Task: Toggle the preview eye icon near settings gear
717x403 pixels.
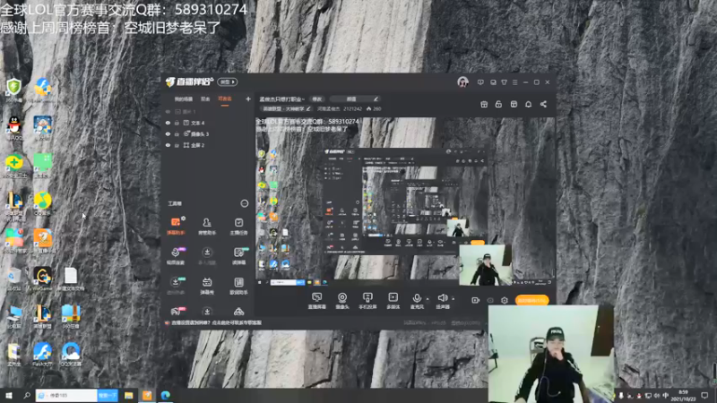Action: (490, 300)
